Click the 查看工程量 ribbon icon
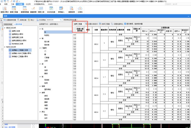 14,10
